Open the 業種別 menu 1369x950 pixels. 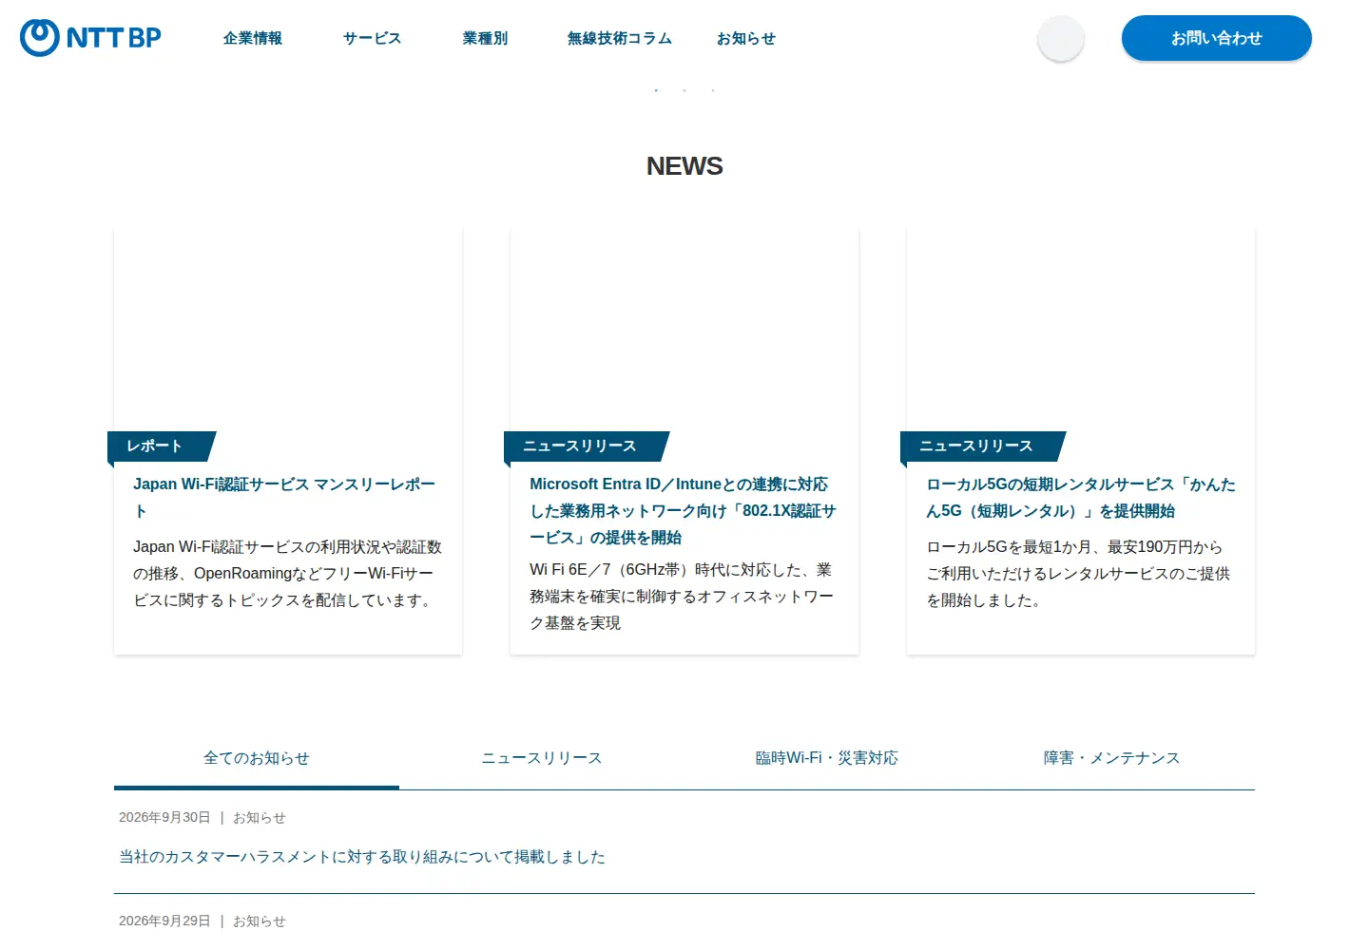coord(485,38)
